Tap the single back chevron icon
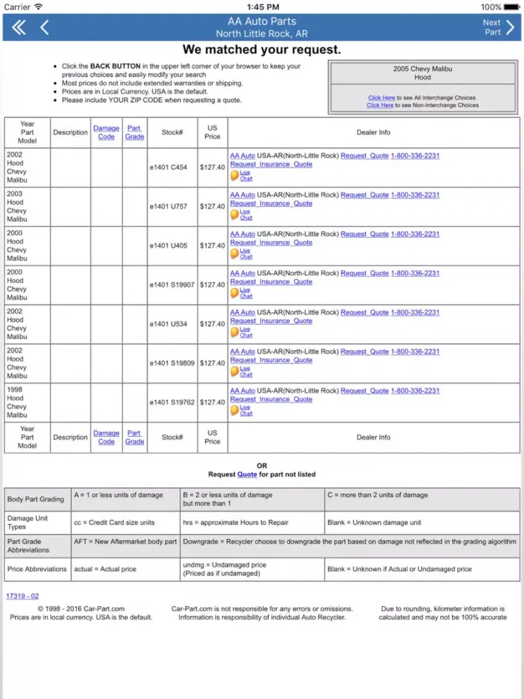524x699 pixels. (44, 28)
